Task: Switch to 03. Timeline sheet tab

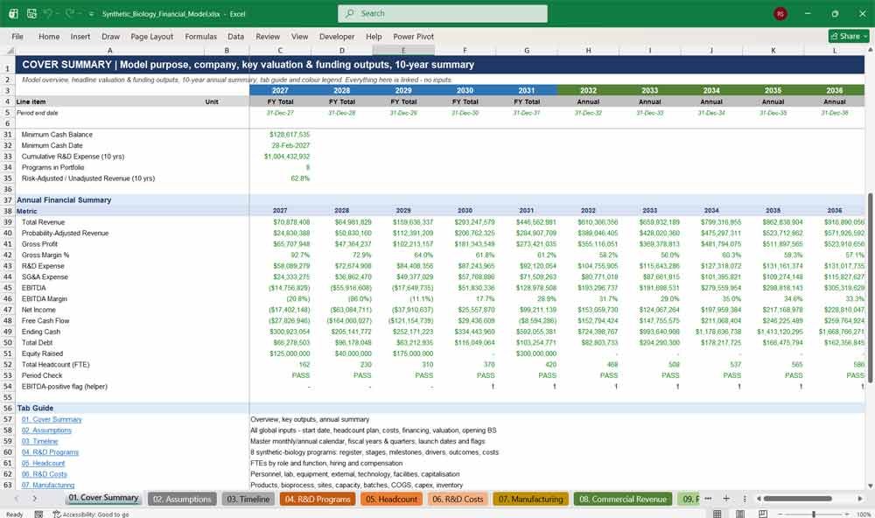Action: coord(248,499)
